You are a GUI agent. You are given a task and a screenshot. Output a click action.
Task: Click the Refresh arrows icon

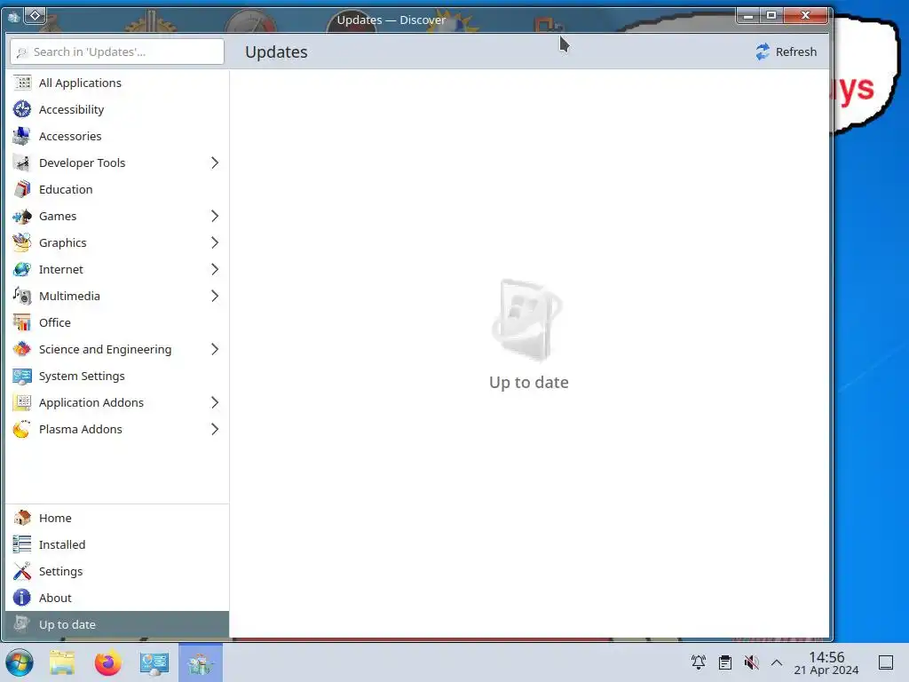coord(763,52)
